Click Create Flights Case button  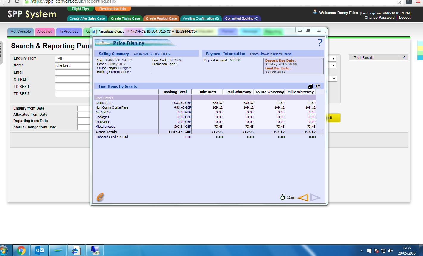point(125,18)
